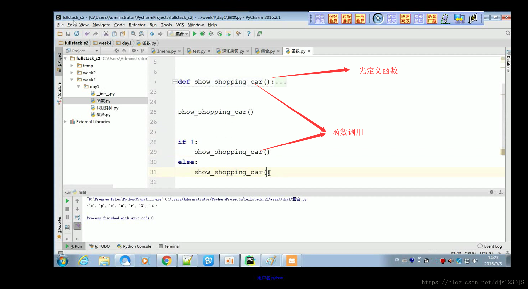Close the 函数.py editor tab

click(309, 51)
